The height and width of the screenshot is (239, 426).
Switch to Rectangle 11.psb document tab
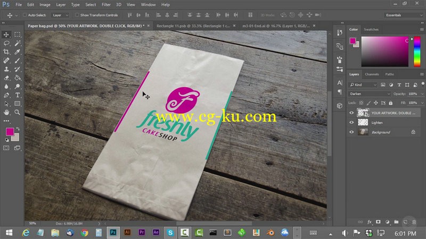pos(193,25)
